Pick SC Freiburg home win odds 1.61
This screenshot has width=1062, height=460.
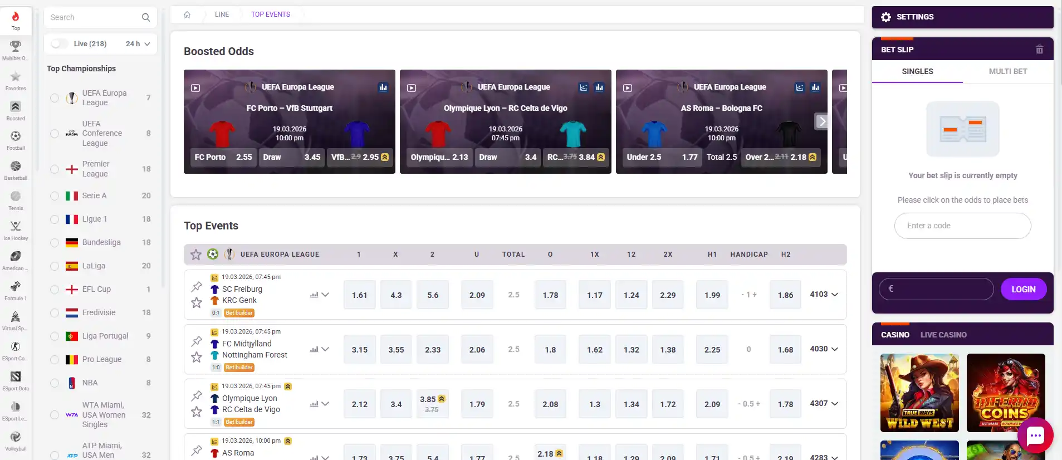point(360,295)
